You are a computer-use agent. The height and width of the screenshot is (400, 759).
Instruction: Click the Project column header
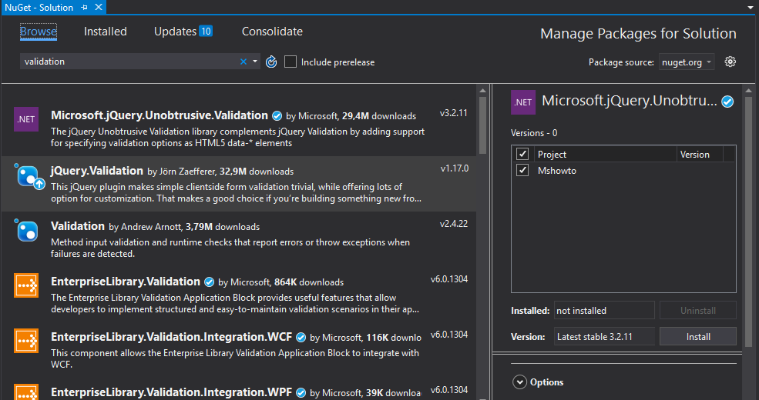(604, 154)
